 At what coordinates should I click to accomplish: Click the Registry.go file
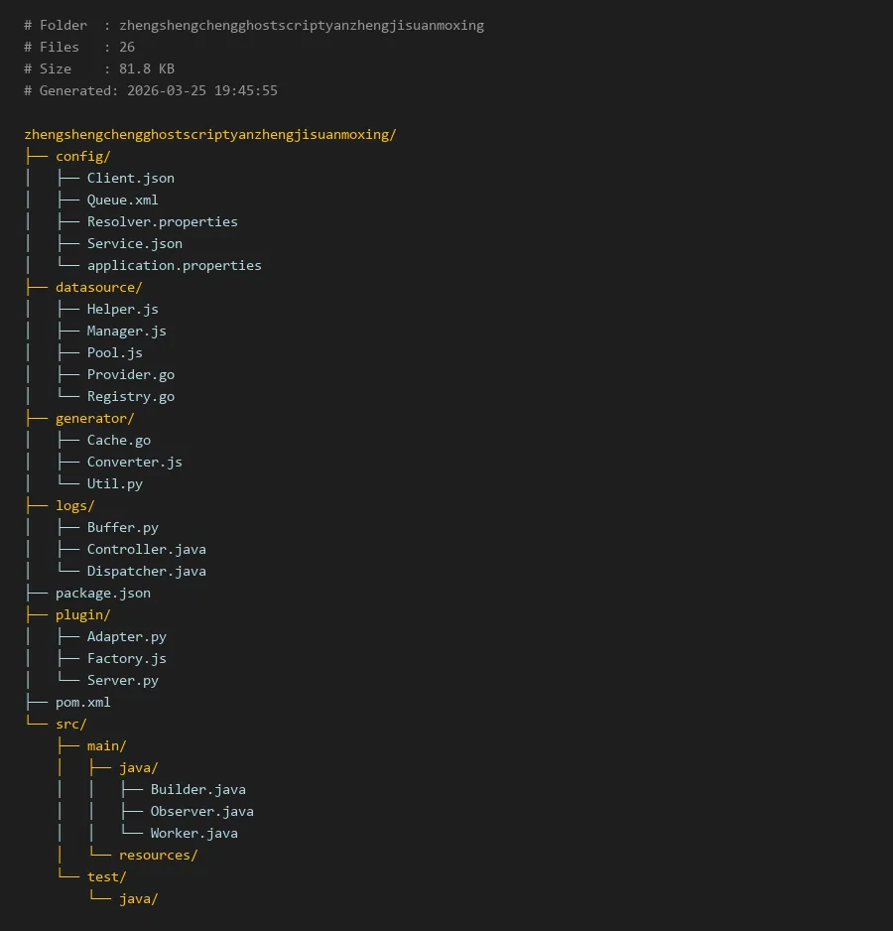[x=130, y=396]
